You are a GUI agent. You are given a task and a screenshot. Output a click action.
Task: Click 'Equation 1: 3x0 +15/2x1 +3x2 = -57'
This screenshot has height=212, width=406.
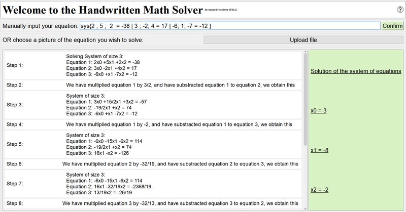point(107,102)
